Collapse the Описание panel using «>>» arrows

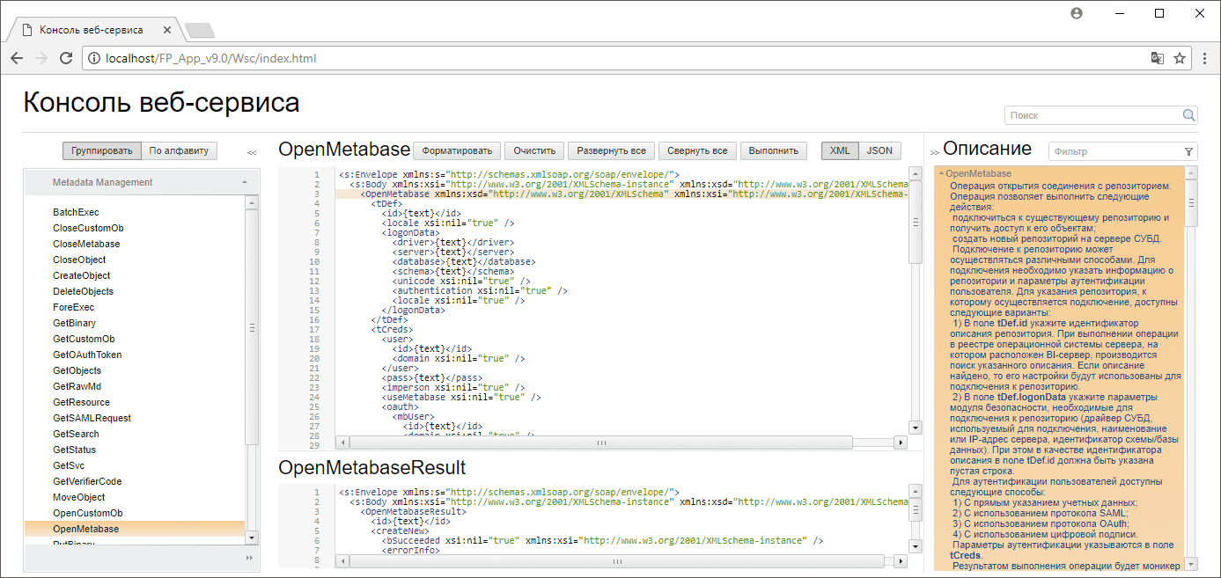pyautogui.click(x=934, y=152)
